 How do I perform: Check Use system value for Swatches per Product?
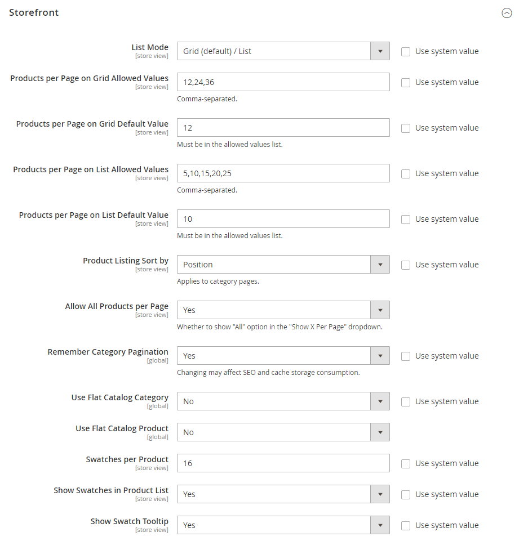[406, 464]
